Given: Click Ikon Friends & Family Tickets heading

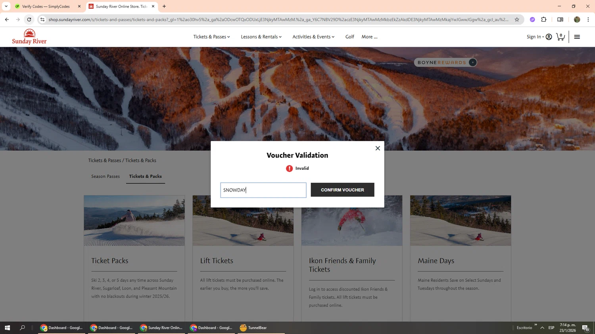Looking at the screenshot, I should (342, 265).
